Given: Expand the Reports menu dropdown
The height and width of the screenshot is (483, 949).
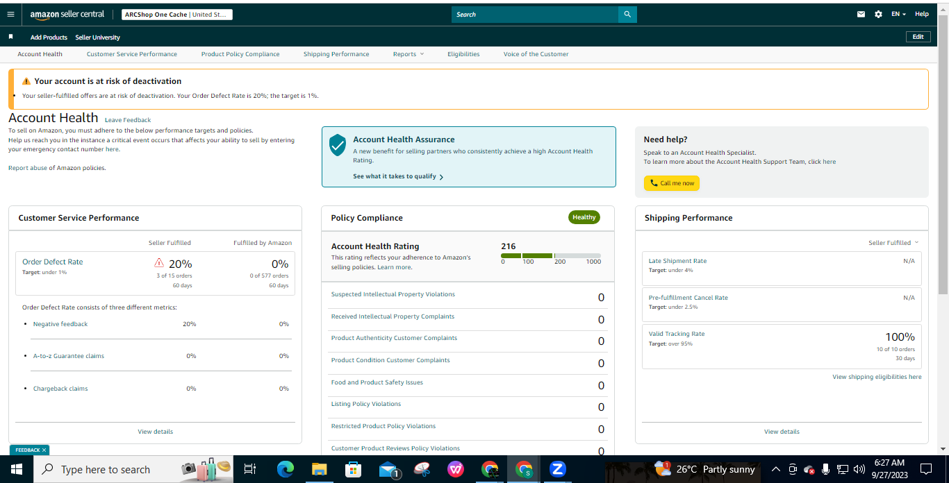Looking at the screenshot, I should point(409,54).
